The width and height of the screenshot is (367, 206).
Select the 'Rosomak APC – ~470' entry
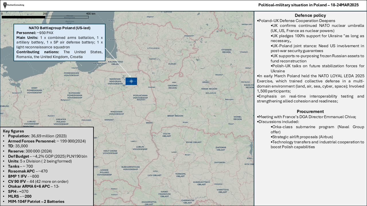click(x=28, y=171)
